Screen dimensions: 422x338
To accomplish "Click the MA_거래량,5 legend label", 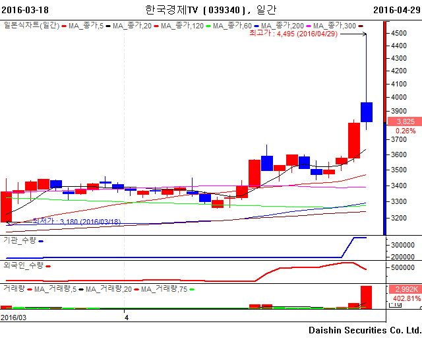I will [x=55, y=289].
